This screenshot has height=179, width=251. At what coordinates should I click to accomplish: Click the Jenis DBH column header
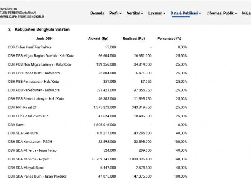pos(44,39)
